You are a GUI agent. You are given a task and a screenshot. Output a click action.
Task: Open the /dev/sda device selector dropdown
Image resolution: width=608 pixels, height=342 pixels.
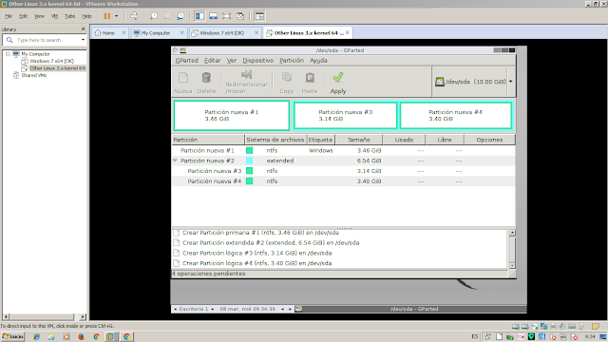(511, 82)
